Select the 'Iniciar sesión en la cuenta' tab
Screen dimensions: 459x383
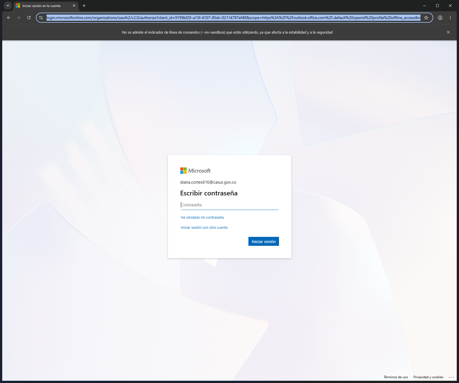click(x=46, y=6)
